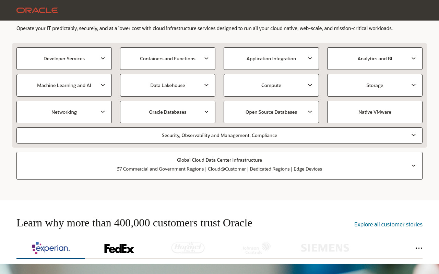Open the Native VMware card
The image size is (439, 274).
(x=375, y=112)
